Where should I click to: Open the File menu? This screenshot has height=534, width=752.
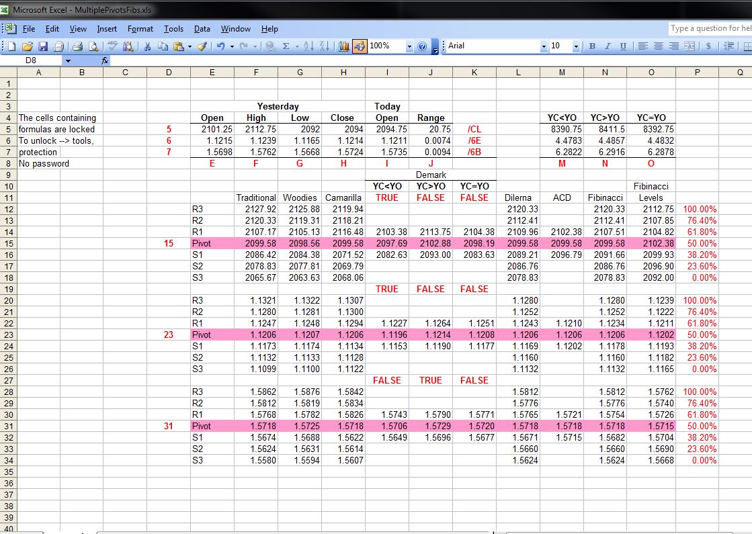tap(29, 29)
